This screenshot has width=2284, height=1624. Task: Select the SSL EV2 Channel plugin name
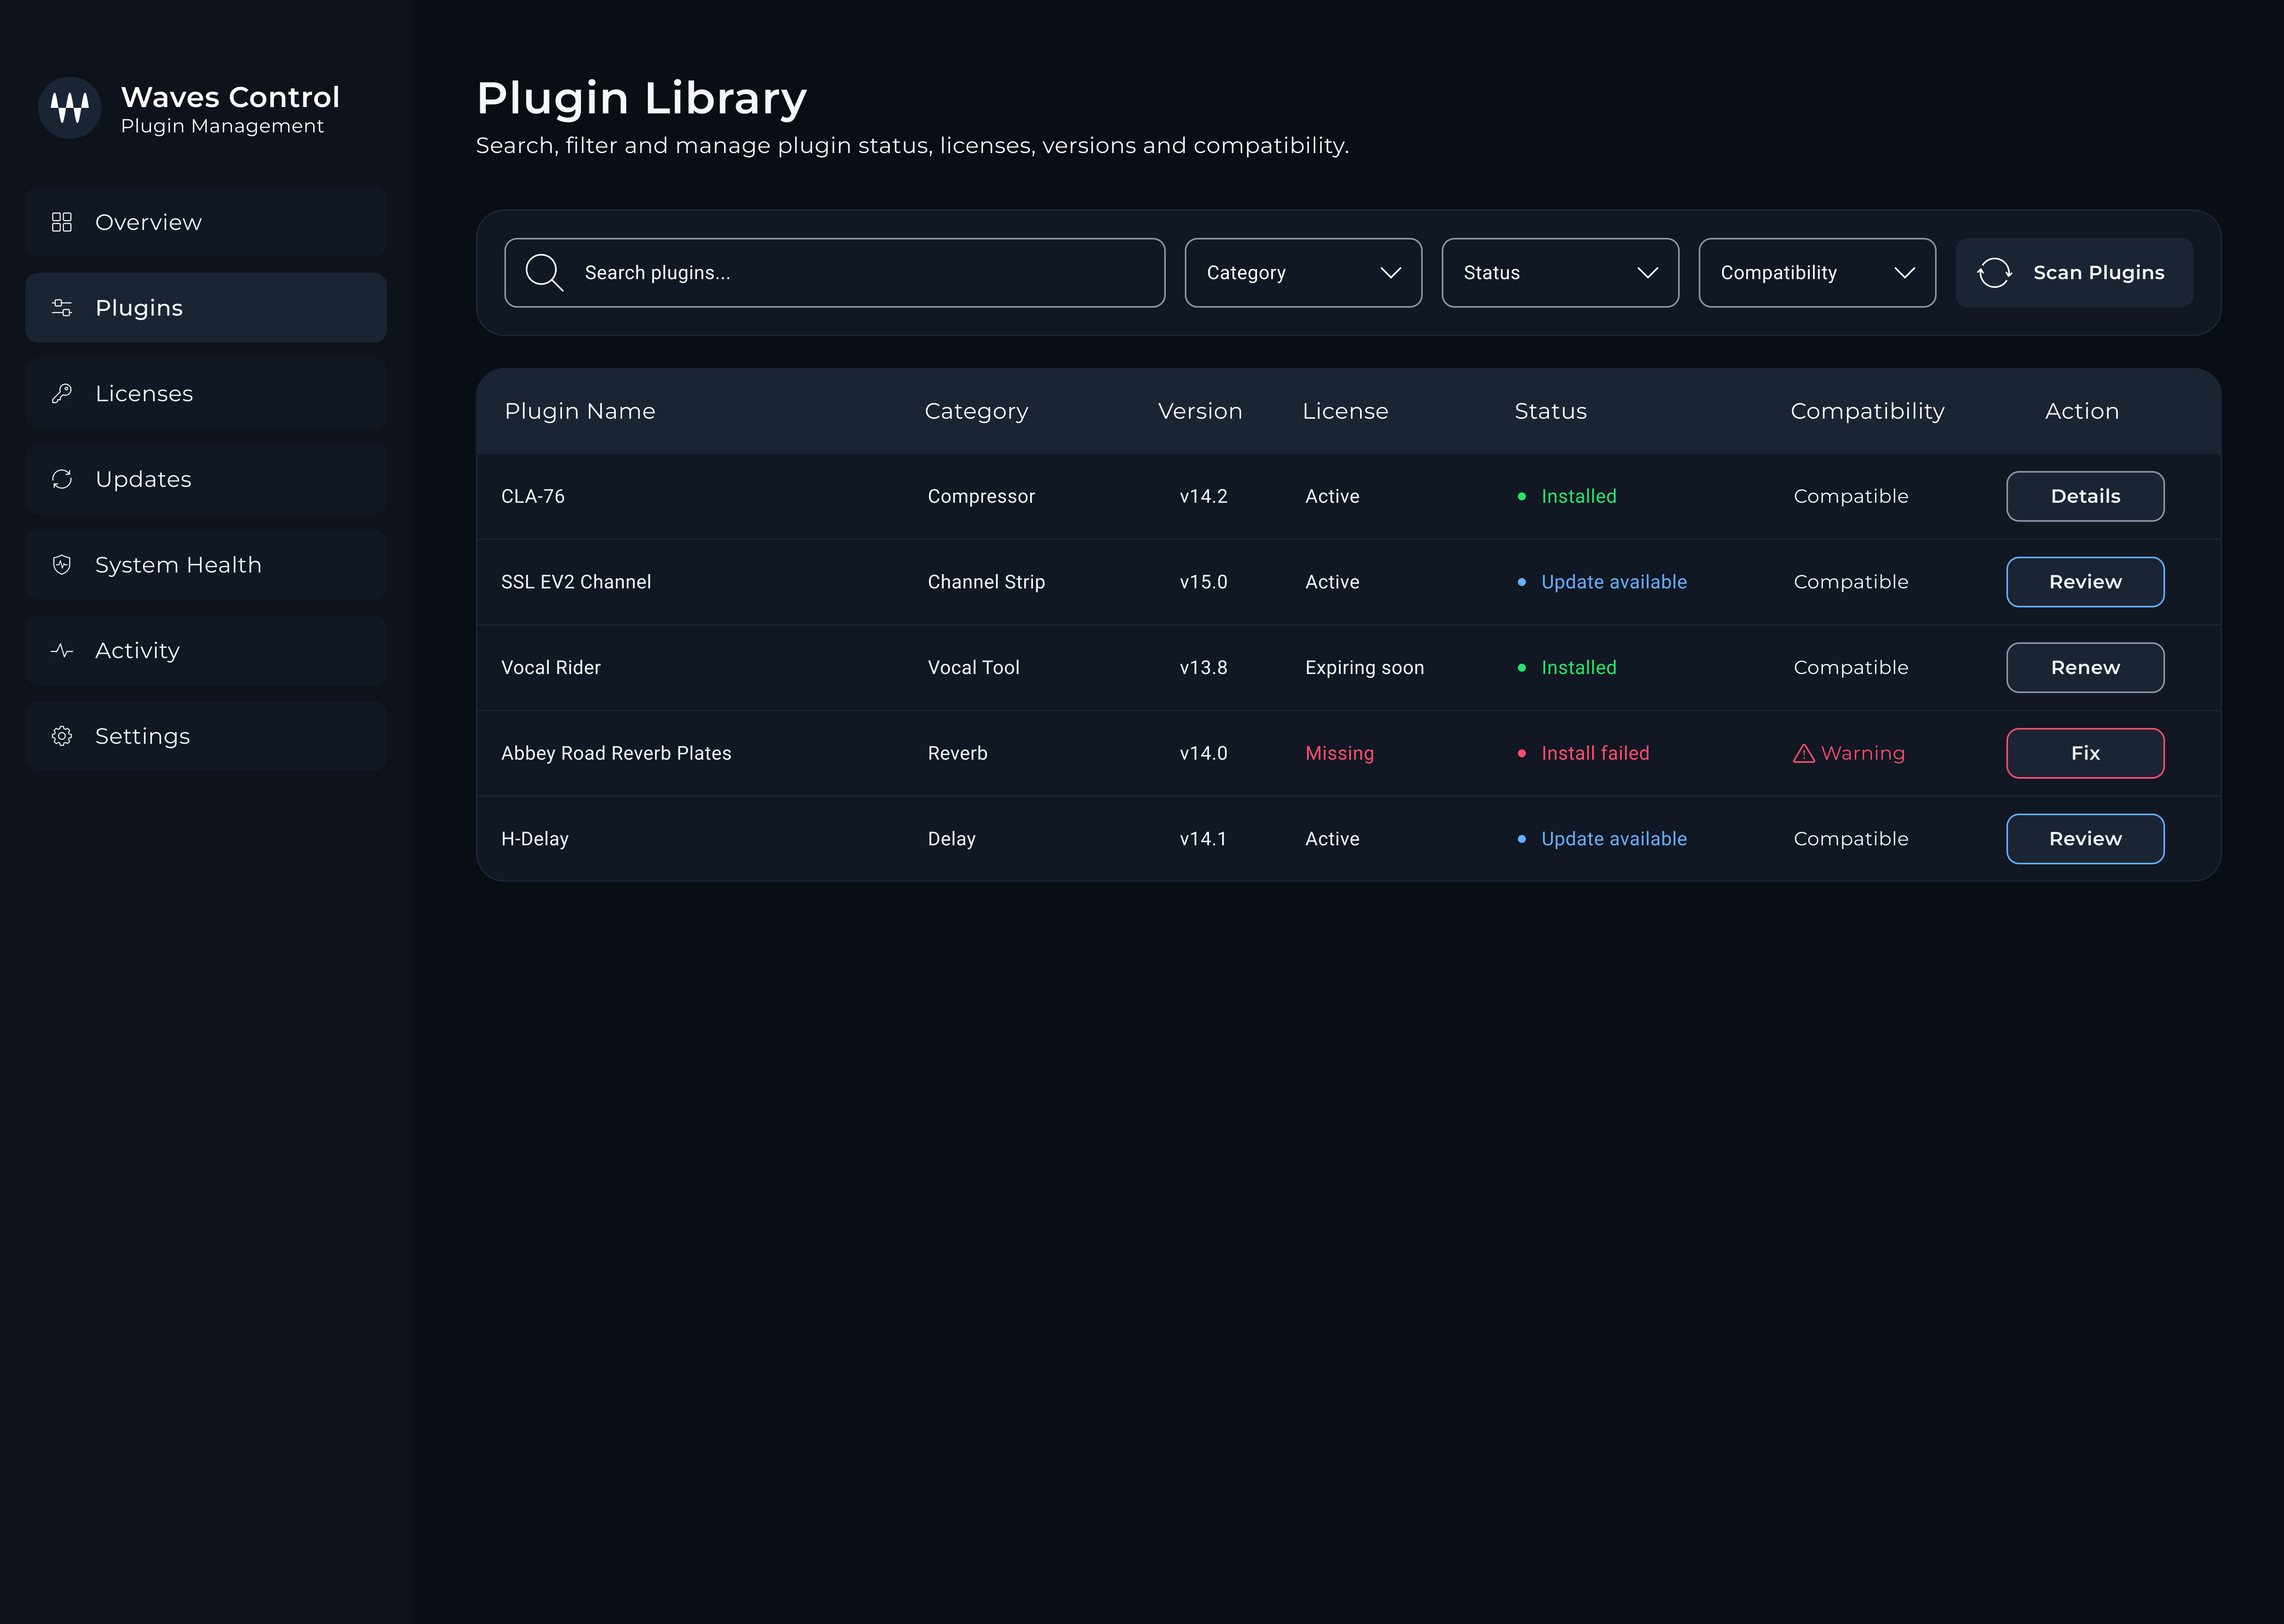point(576,582)
